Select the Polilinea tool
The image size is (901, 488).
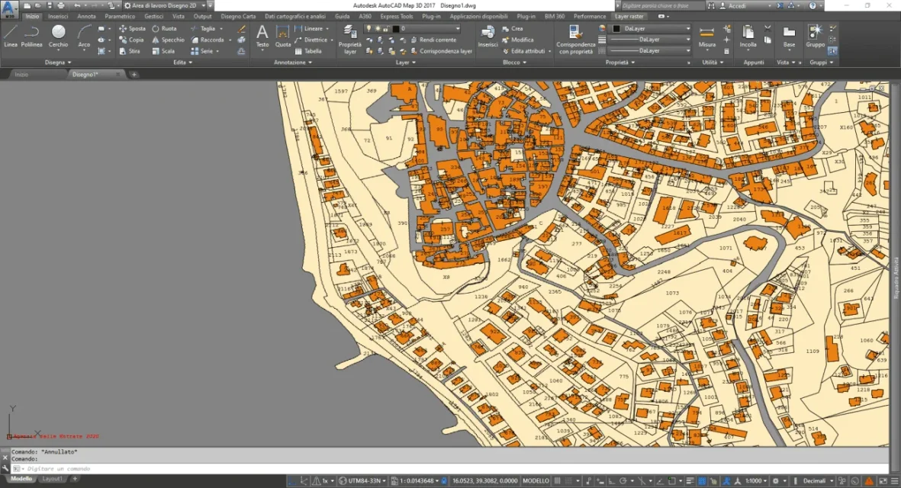tap(31, 36)
